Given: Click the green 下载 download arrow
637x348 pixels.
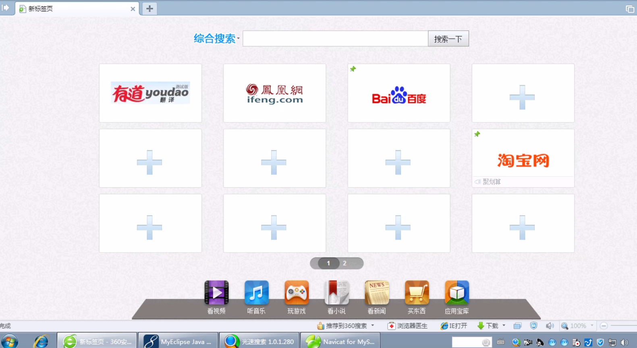Looking at the screenshot, I should 481,326.
